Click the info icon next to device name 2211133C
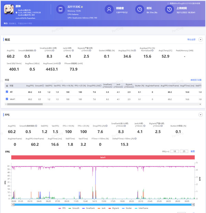This screenshot has height=213, width=206. tap(81, 7)
